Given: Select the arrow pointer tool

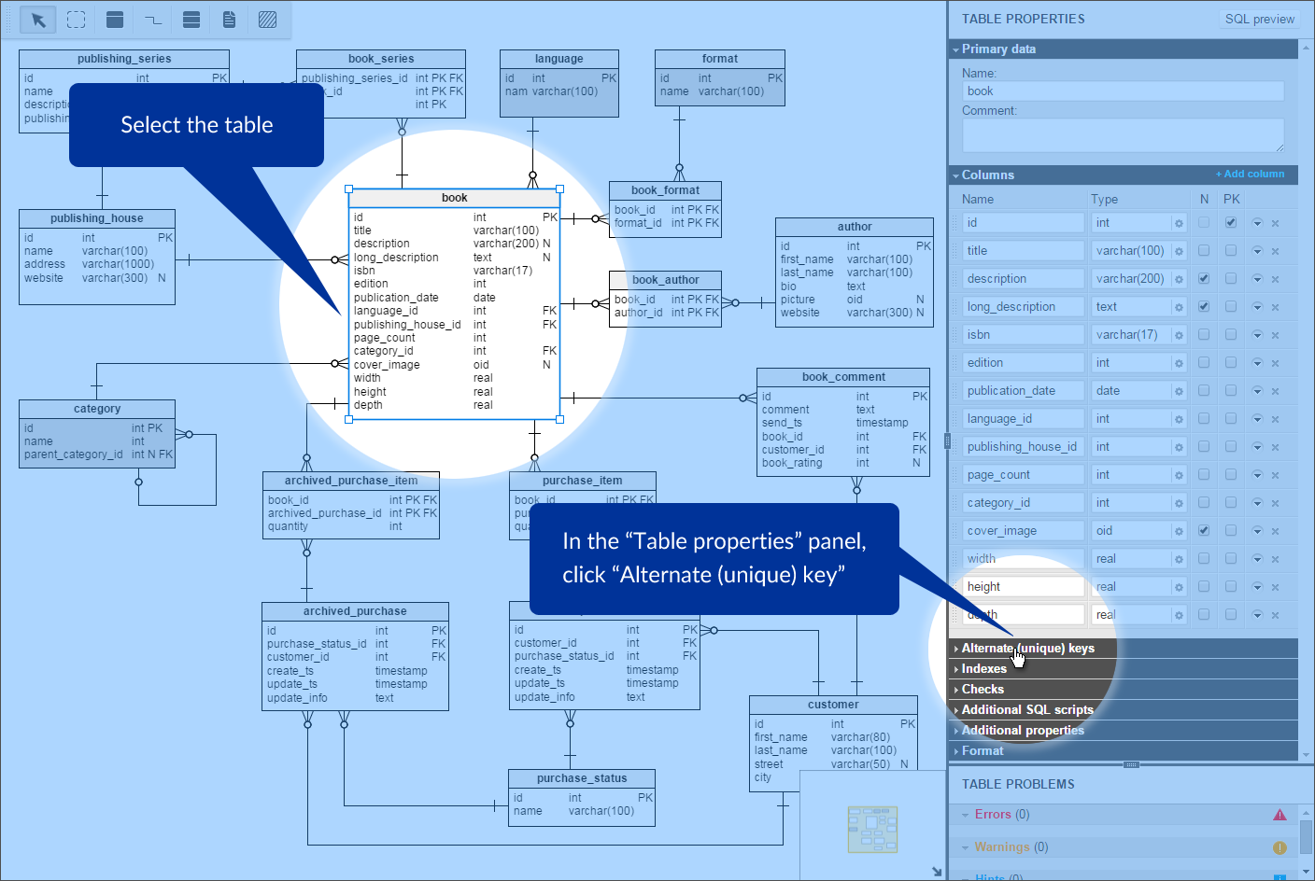Looking at the screenshot, I should [x=38, y=20].
